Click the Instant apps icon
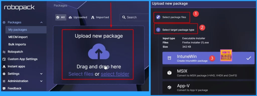 4,67
